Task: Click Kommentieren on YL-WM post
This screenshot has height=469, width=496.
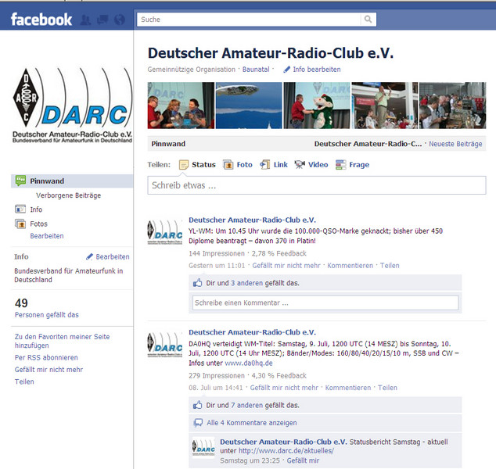Action: pyautogui.click(x=350, y=266)
